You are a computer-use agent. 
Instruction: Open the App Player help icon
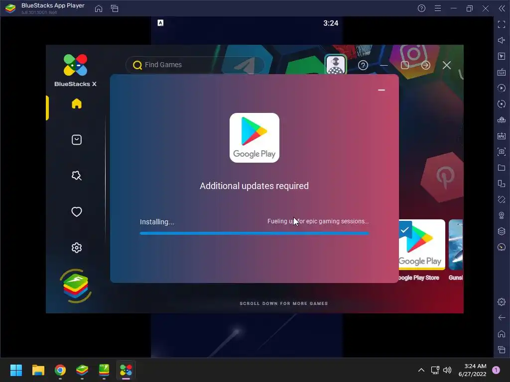pyautogui.click(x=421, y=8)
